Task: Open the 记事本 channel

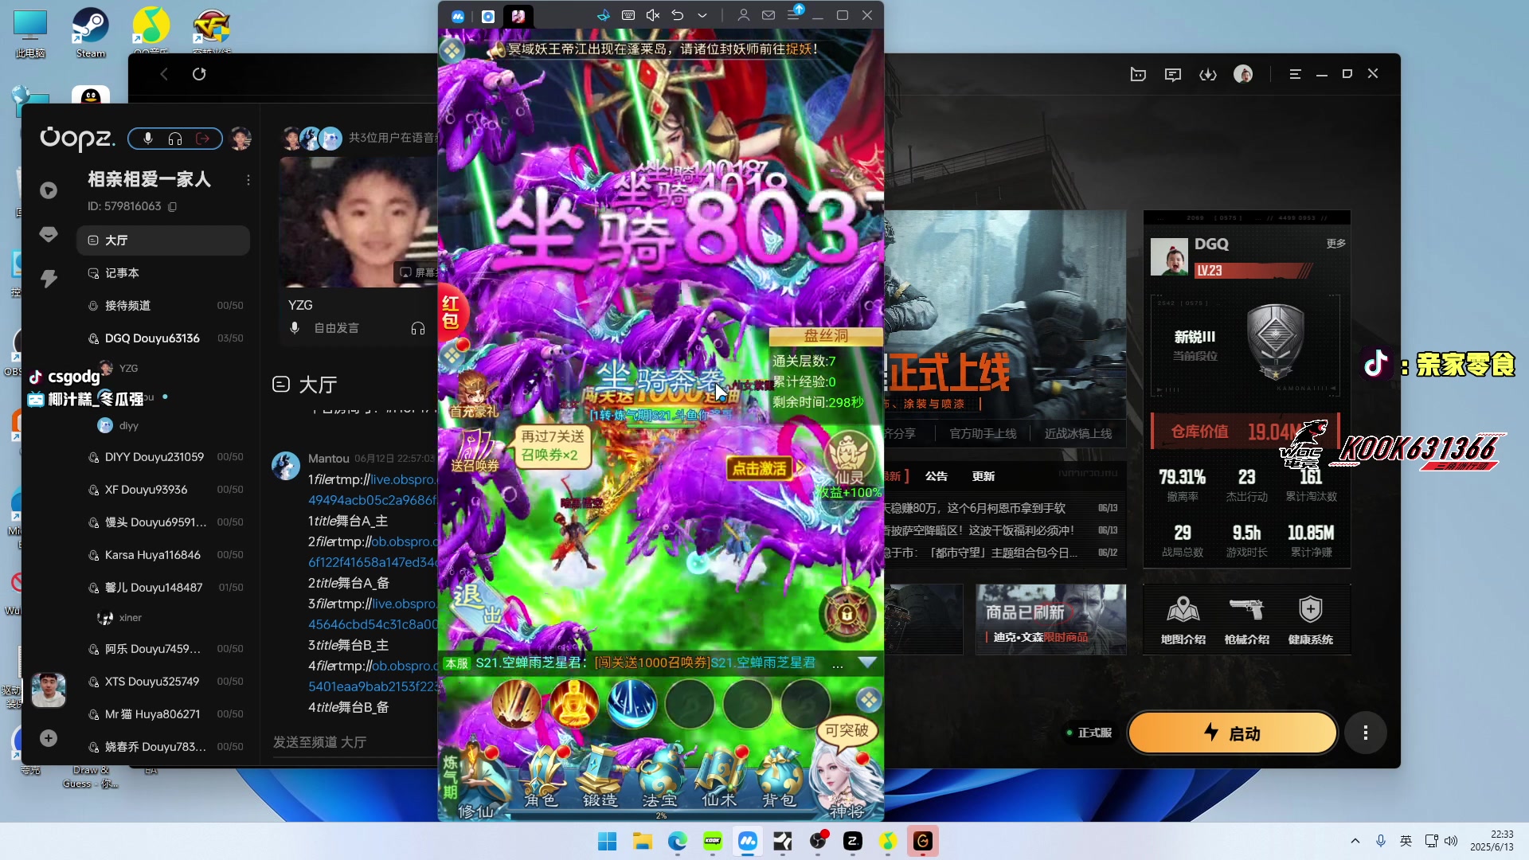Action: (163, 272)
